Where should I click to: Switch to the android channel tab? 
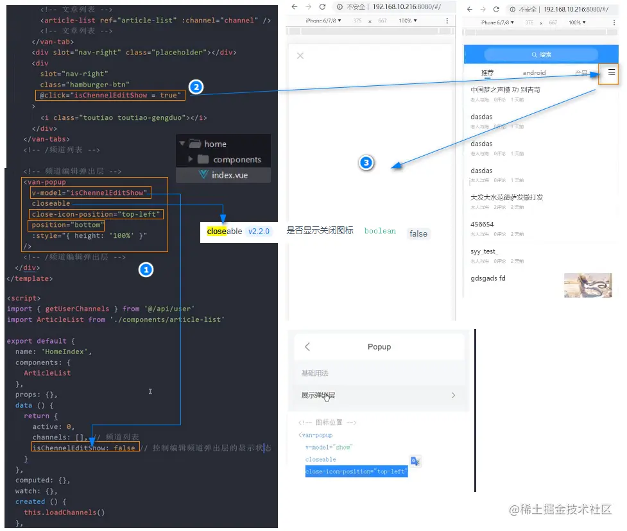click(534, 72)
